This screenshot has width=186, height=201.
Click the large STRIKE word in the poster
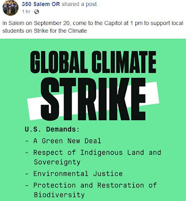pos(93,99)
